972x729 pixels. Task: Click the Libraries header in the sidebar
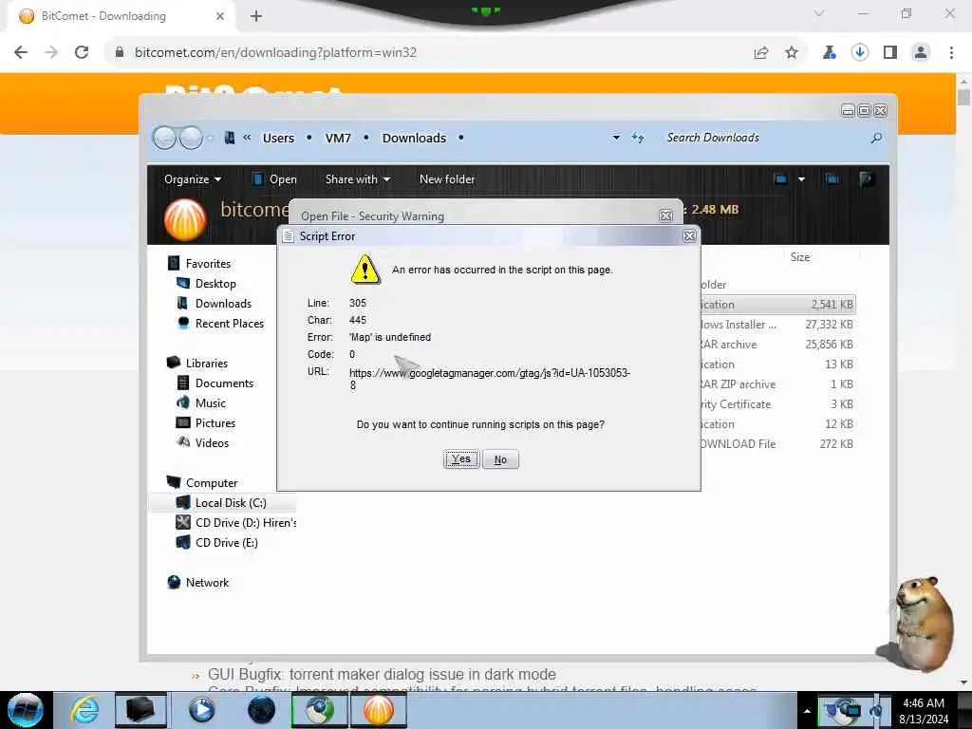206,364
